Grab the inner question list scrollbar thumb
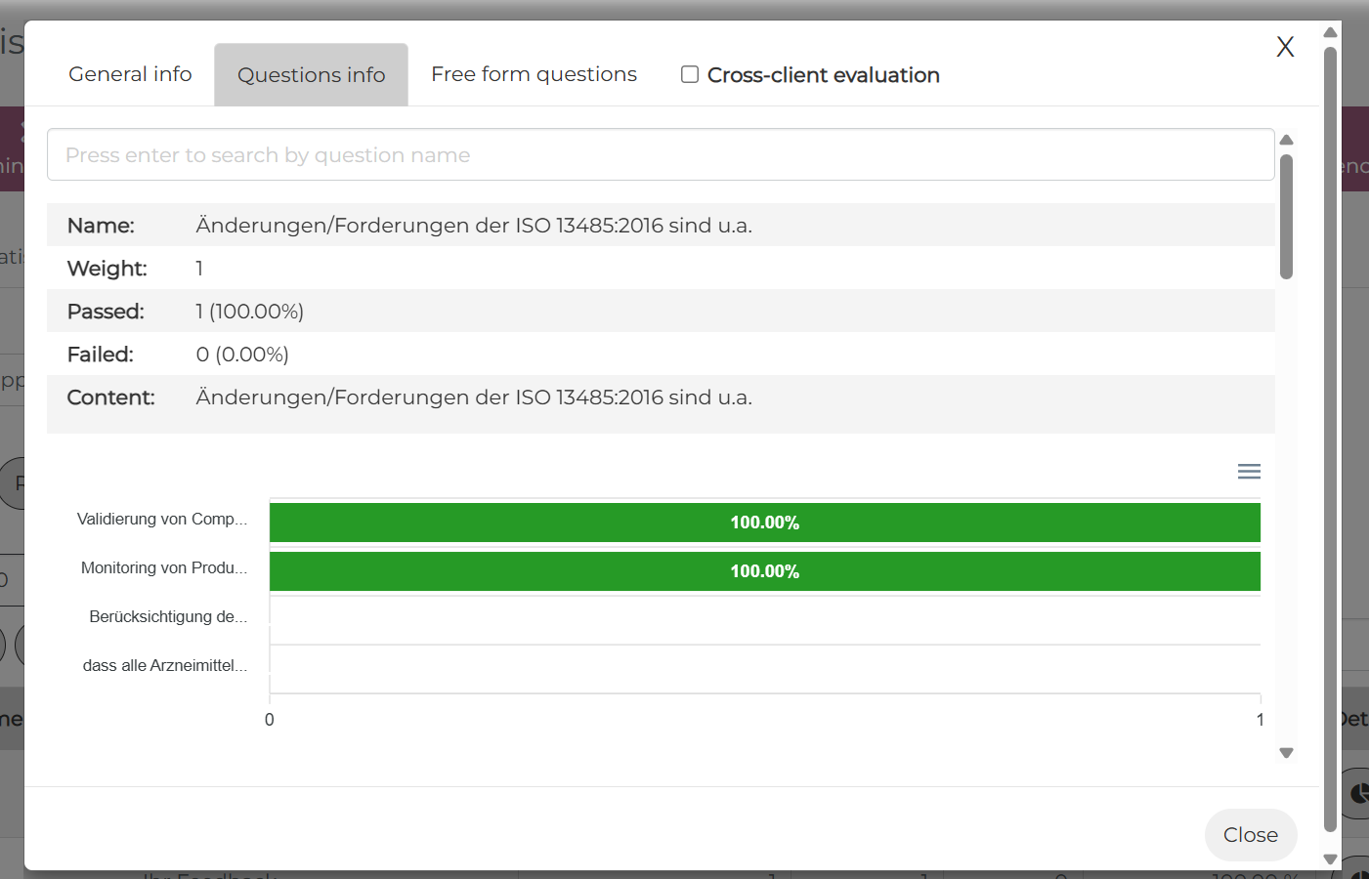Screen dimensions: 1369x879 (x=1286, y=217)
